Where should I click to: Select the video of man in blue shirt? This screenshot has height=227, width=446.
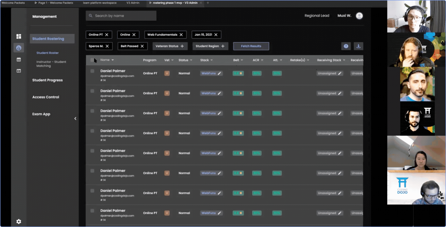point(417,84)
